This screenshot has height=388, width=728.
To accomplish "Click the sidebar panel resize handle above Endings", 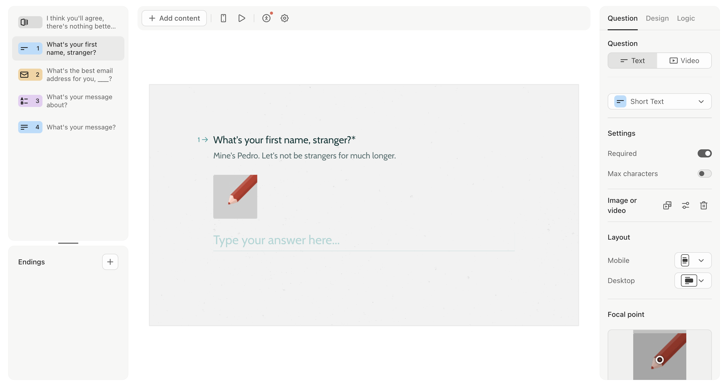I will (68, 243).
